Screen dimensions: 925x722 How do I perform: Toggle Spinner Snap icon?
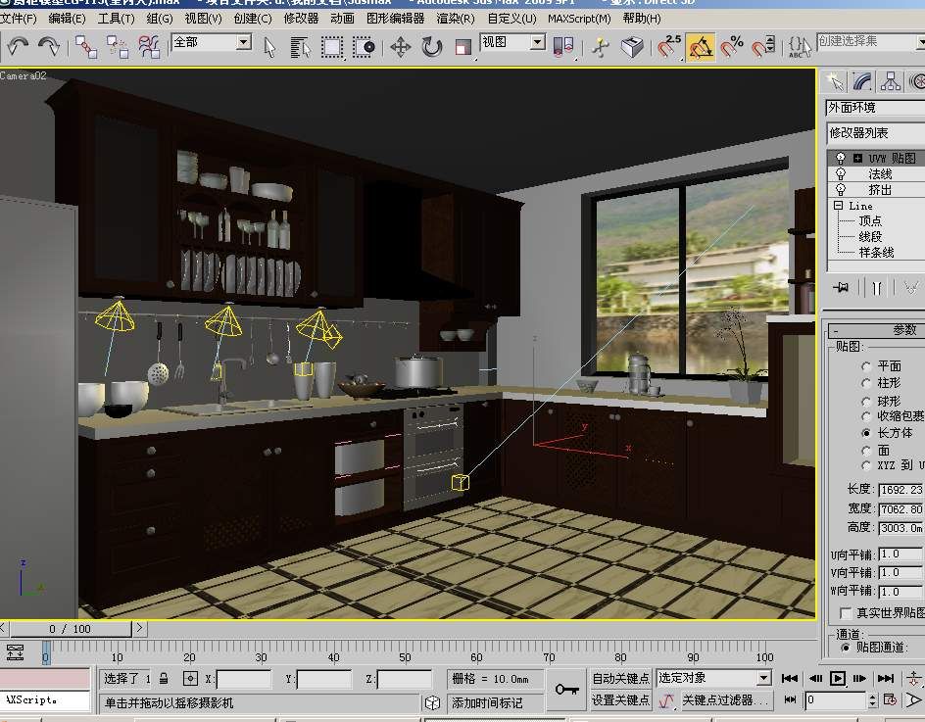763,47
